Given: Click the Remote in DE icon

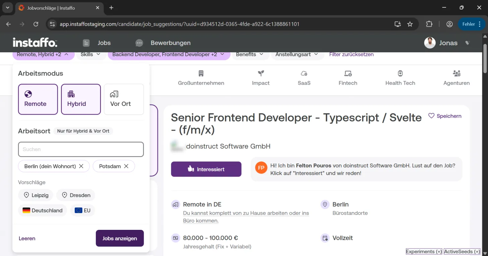Looking at the screenshot, I should [x=176, y=204].
